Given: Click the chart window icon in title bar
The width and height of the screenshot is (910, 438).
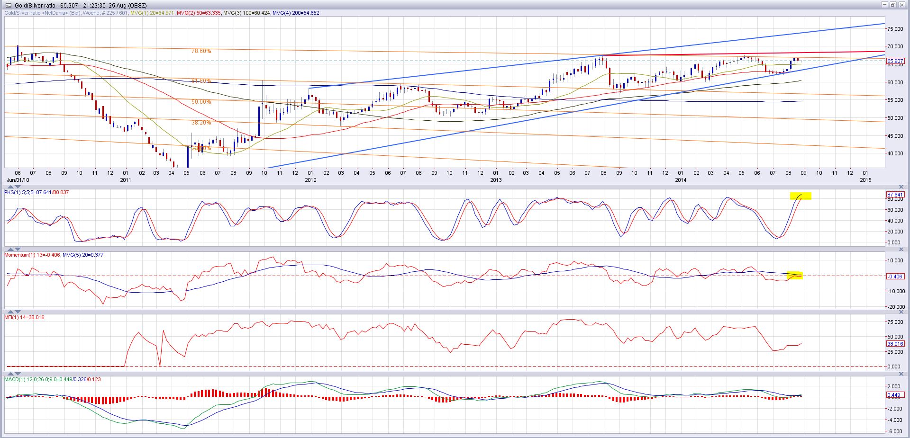Looking at the screenshot, I should [x=9, y=5].
